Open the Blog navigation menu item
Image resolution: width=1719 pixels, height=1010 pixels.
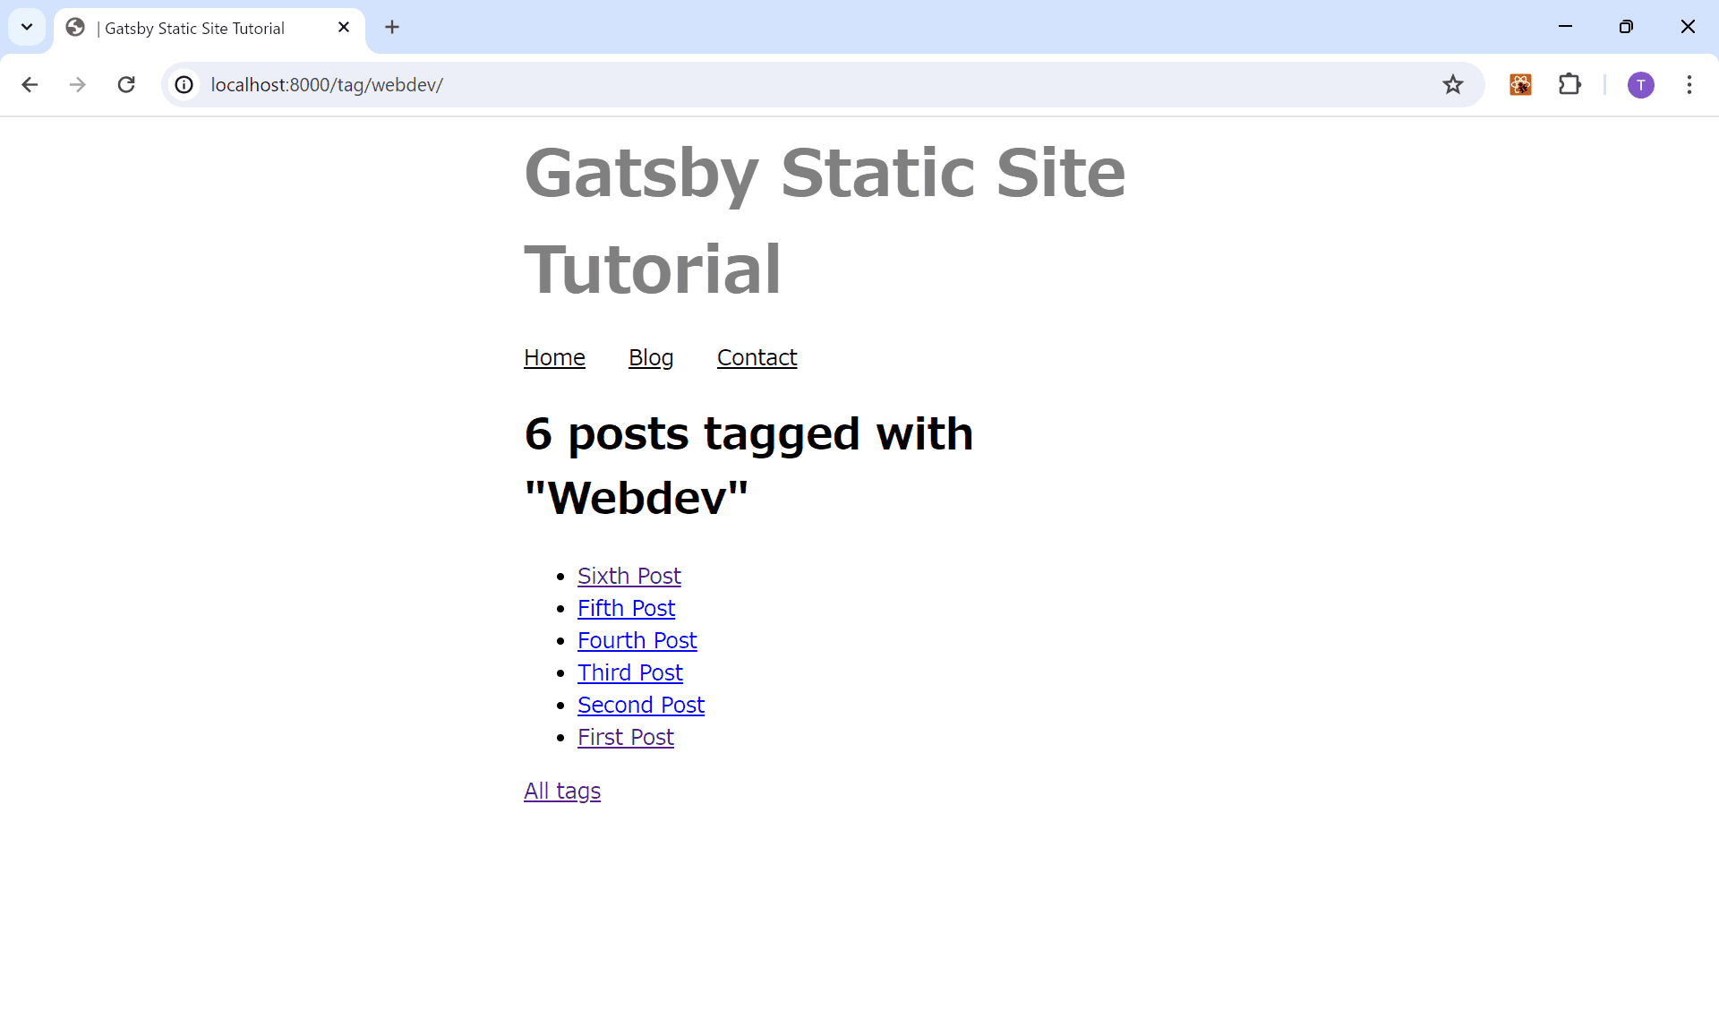[x=650, y=357]
